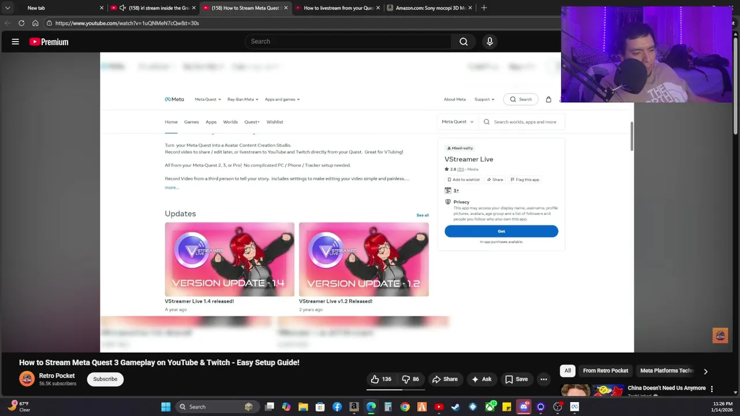Open Sticky Notes from taskbar
This screenshot has width=740, height=416.
coord(506,407)
